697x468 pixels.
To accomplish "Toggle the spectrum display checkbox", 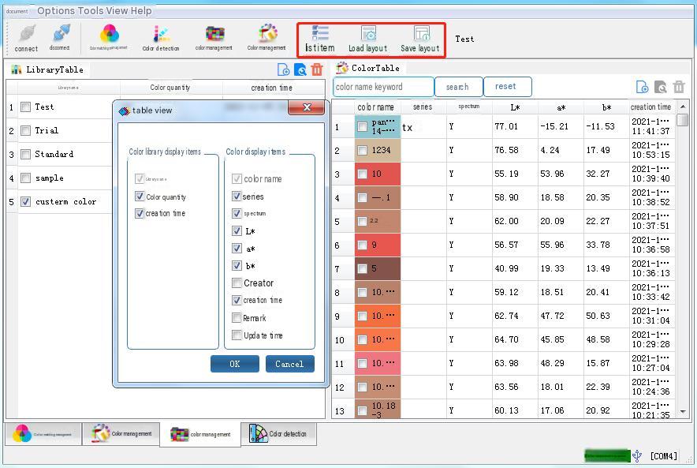I will (237, 213).
